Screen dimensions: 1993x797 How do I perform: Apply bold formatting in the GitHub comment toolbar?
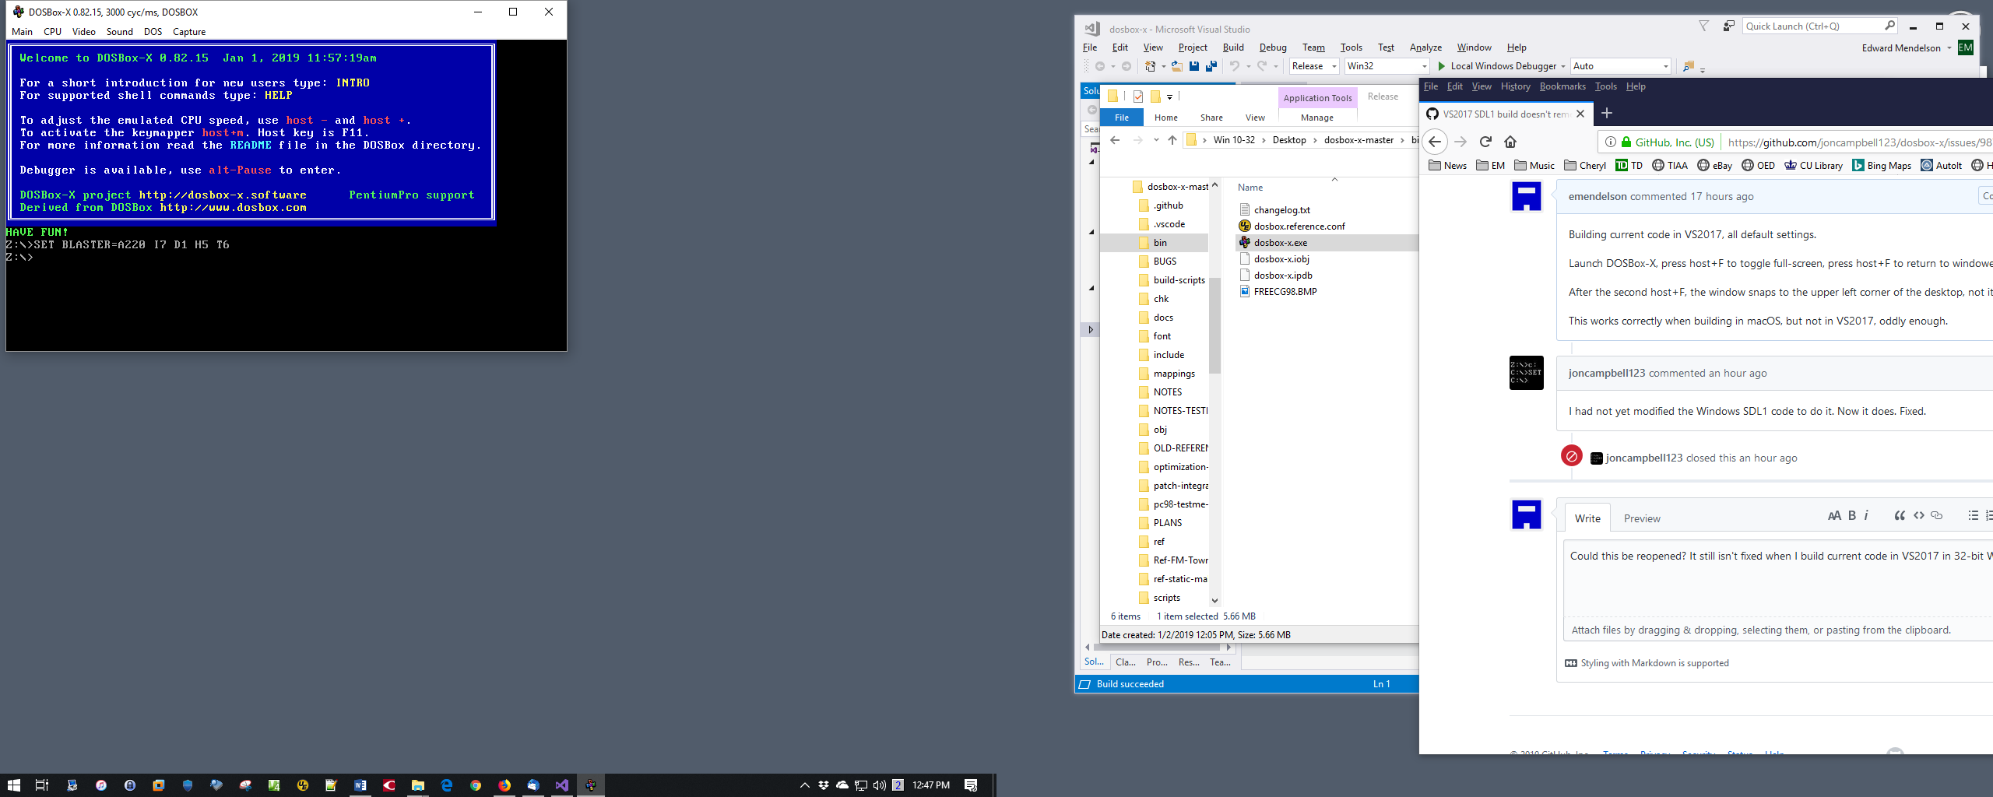click(x=1853, y=515)
